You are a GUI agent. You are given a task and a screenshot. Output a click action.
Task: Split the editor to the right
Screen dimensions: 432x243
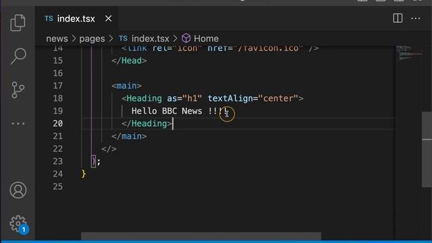398,18
